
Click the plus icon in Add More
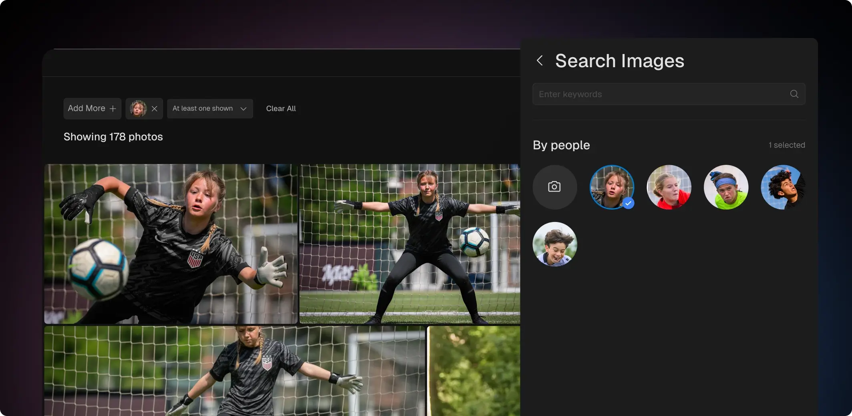pos(113,109)
